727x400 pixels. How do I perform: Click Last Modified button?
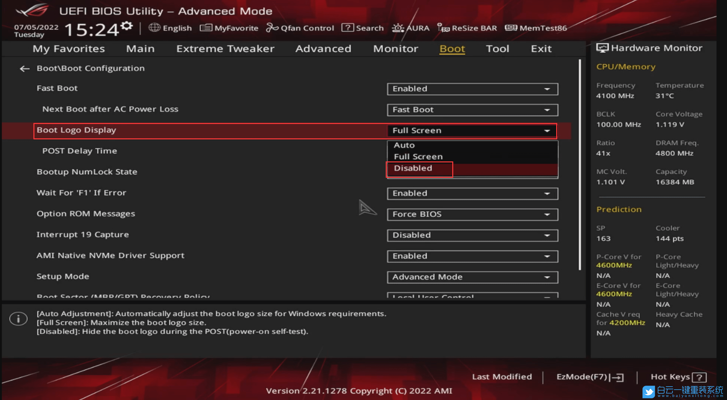click(x=502, y=377)
